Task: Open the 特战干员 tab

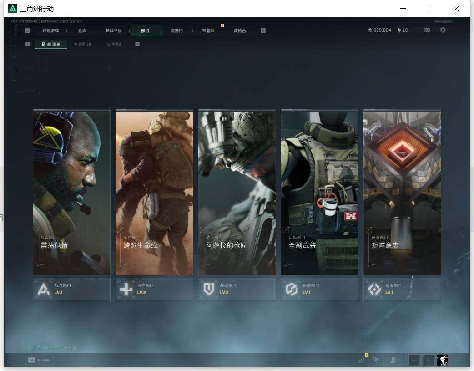Action: pos(114,30)
